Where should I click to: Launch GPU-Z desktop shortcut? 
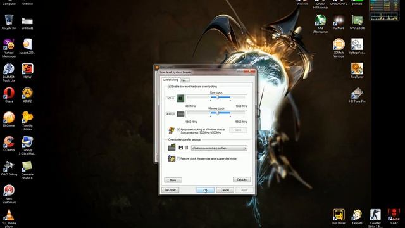(357, 22)
